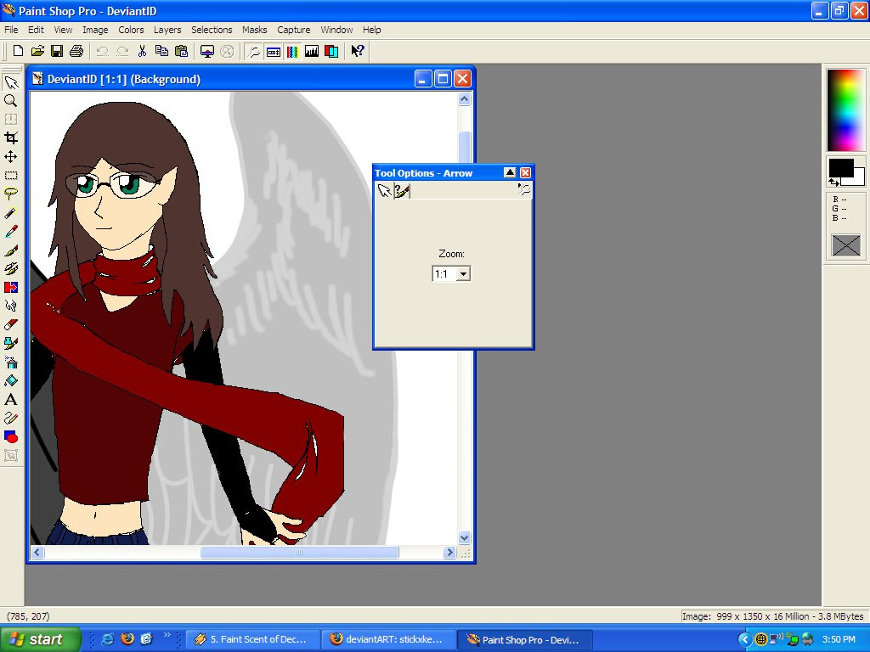Open the Window menu

click(336, 30)
